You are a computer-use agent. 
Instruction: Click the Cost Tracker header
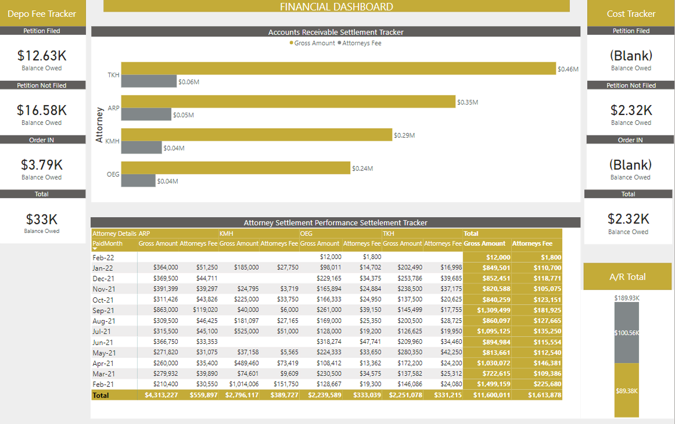coord(631,13)
